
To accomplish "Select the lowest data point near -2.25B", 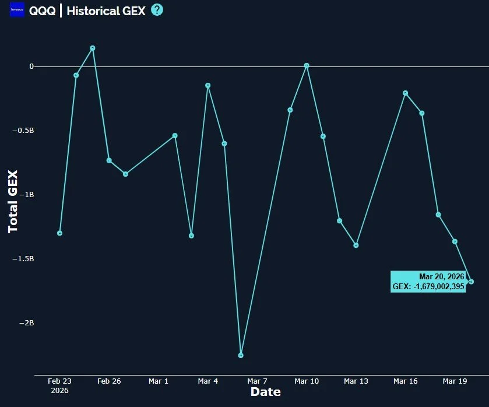I will [x=241, y=355].
